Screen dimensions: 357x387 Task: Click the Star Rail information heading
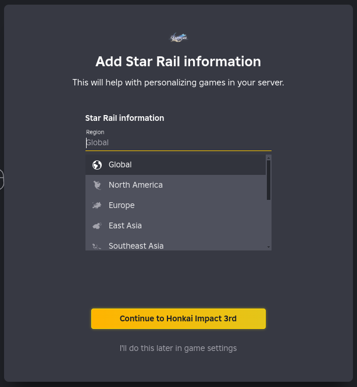(x=124, y=118)
